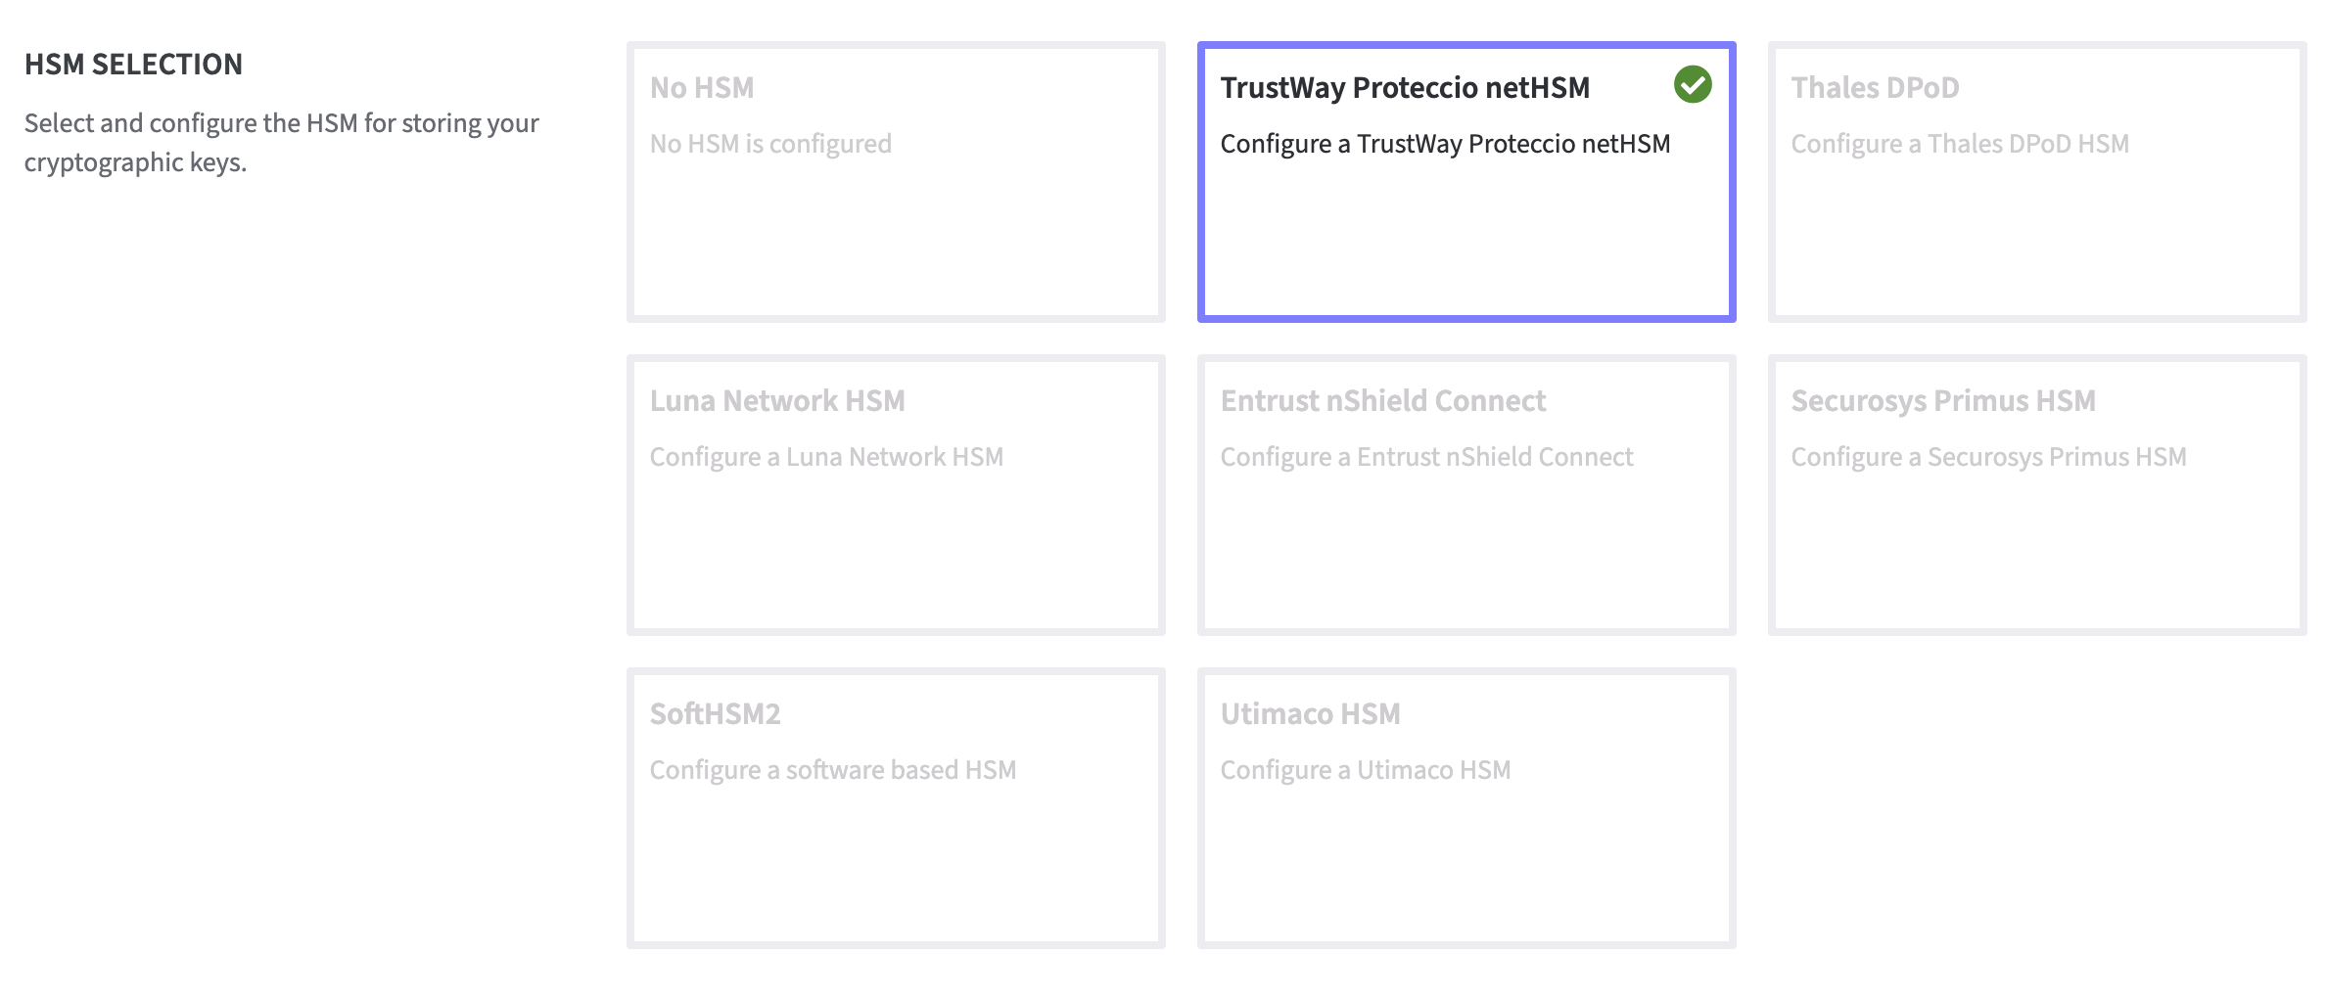Click 'Configure a Utimaco HSM' text

point(1366,770)
